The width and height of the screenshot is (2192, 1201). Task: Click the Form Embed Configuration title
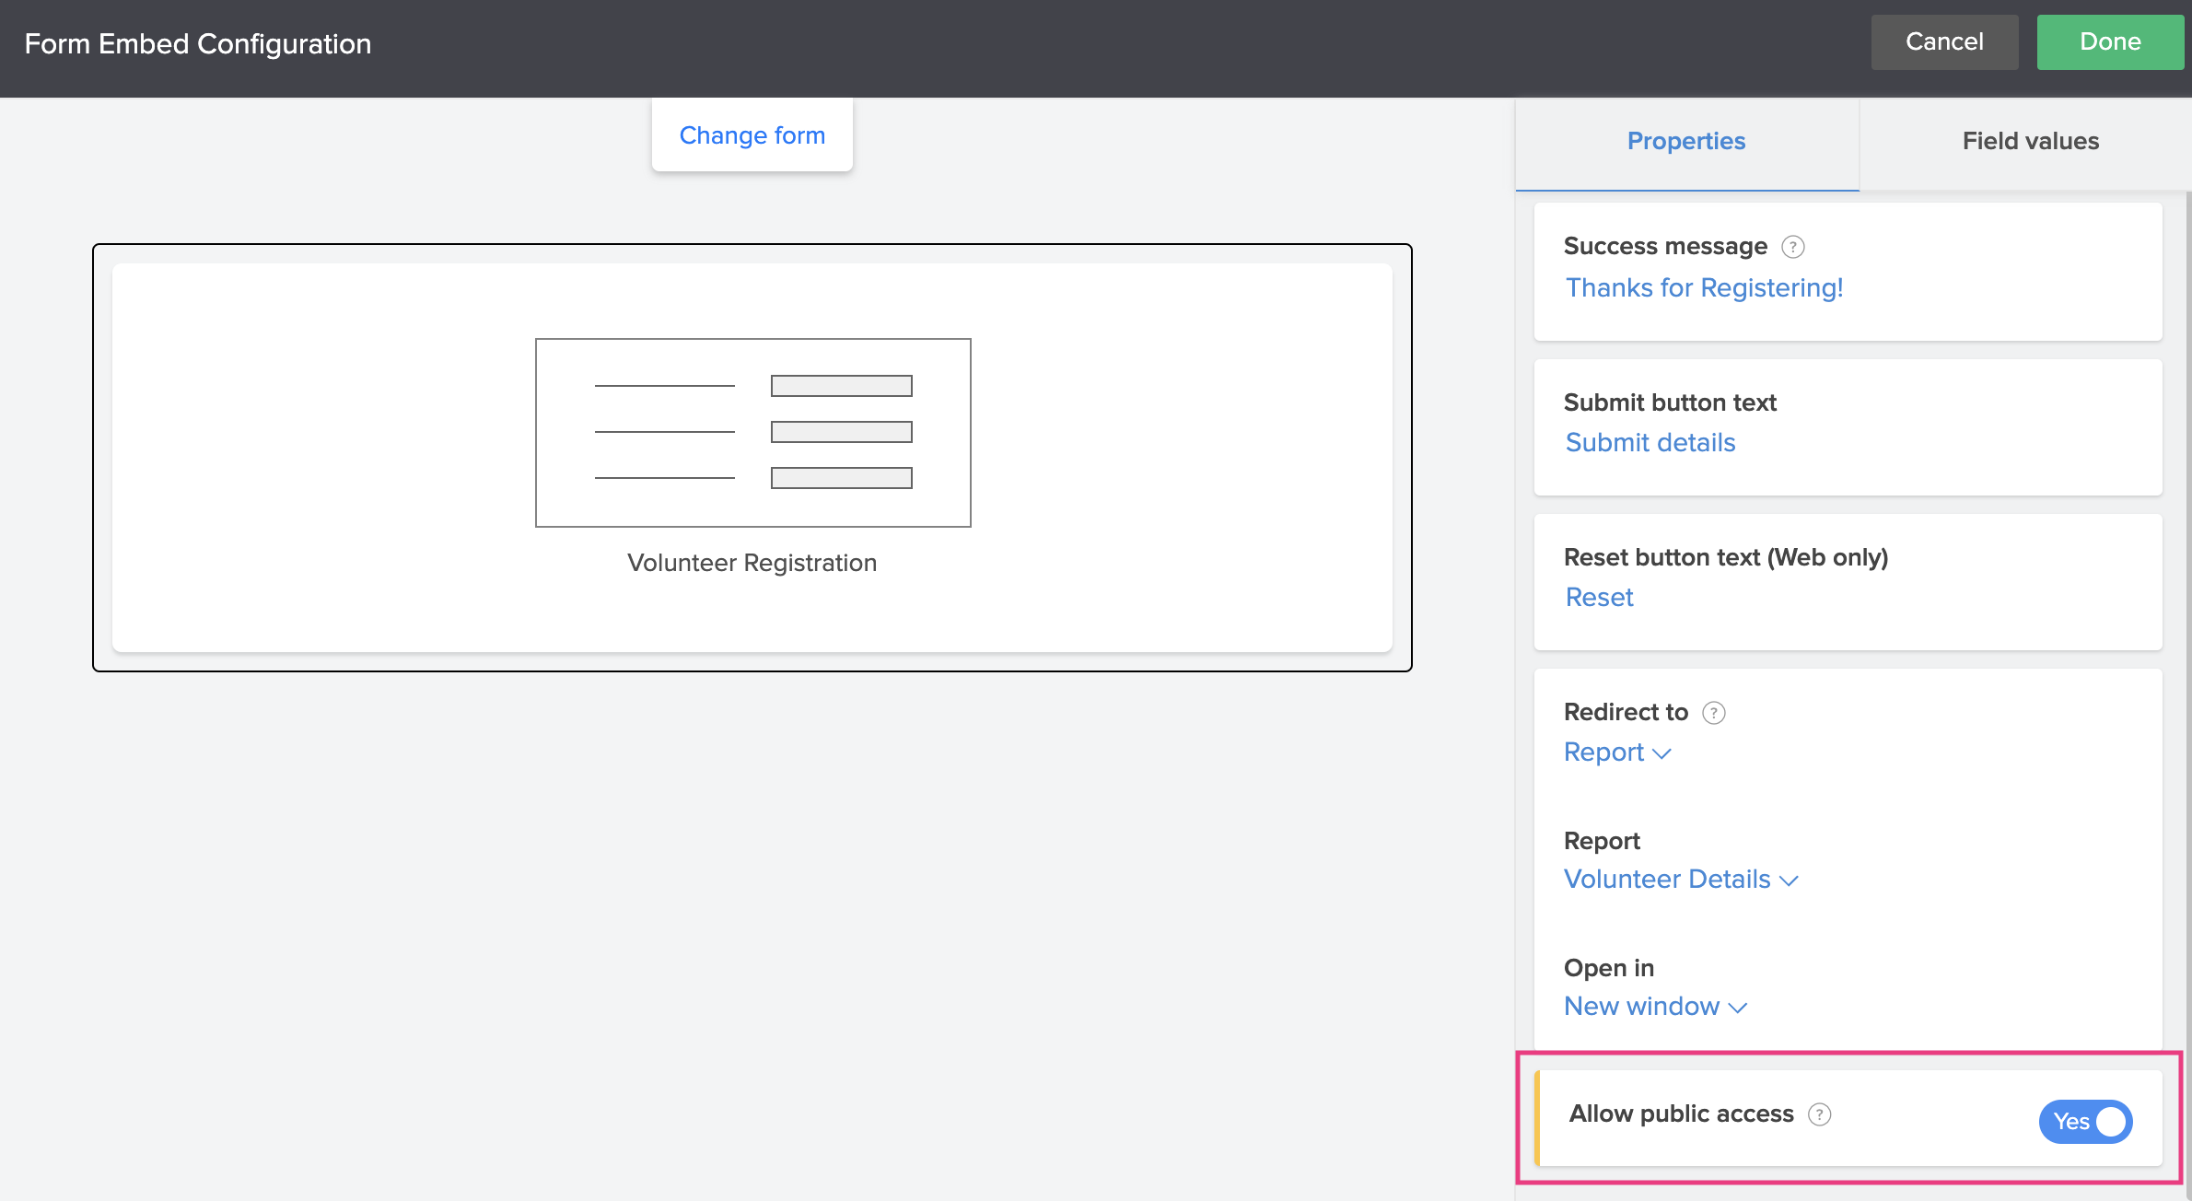point(197,43)
